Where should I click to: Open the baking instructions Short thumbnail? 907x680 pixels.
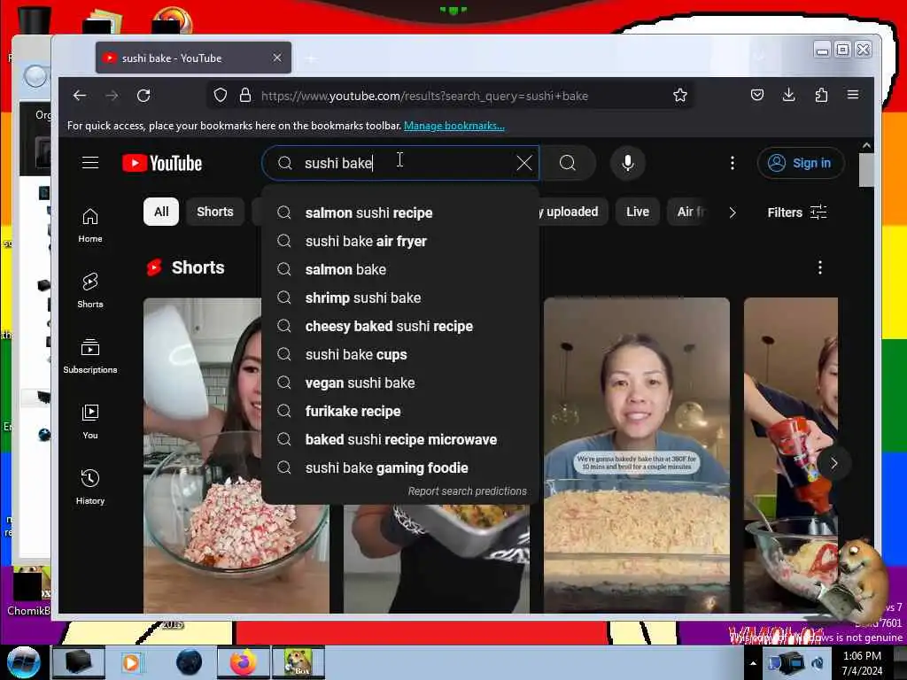pos(636,455)
